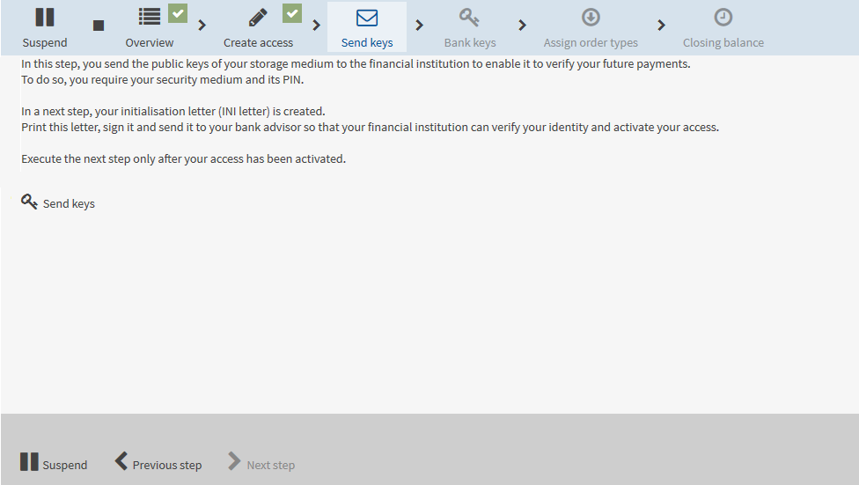Click the chevron after Send keys step

(420, 26)
